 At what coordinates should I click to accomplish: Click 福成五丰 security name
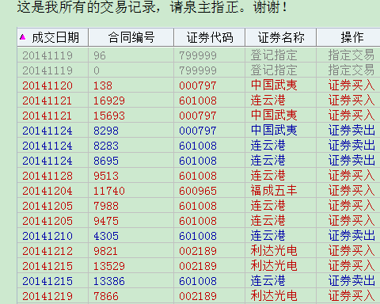pyautogui.click(x=274, y=190)
